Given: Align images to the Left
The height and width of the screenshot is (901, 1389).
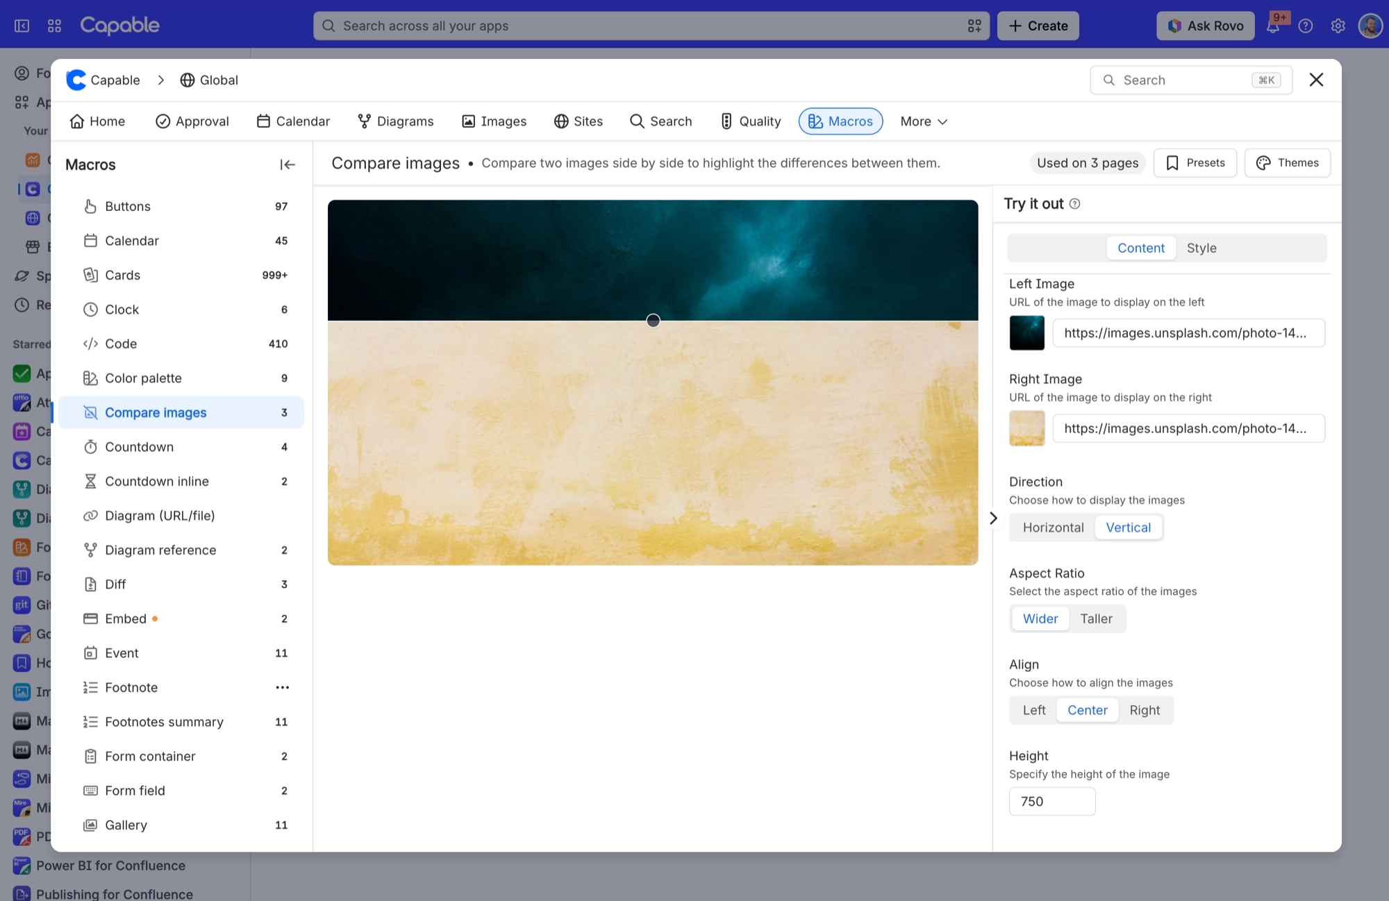Looking at the screenshot, I should coord(1033,710).
